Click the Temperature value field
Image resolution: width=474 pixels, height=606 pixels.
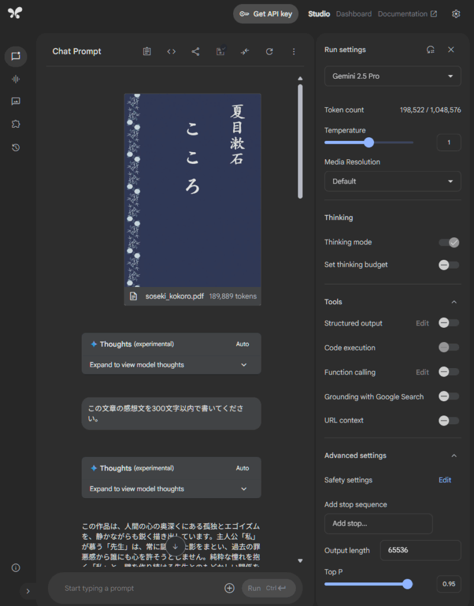point(449,142)
